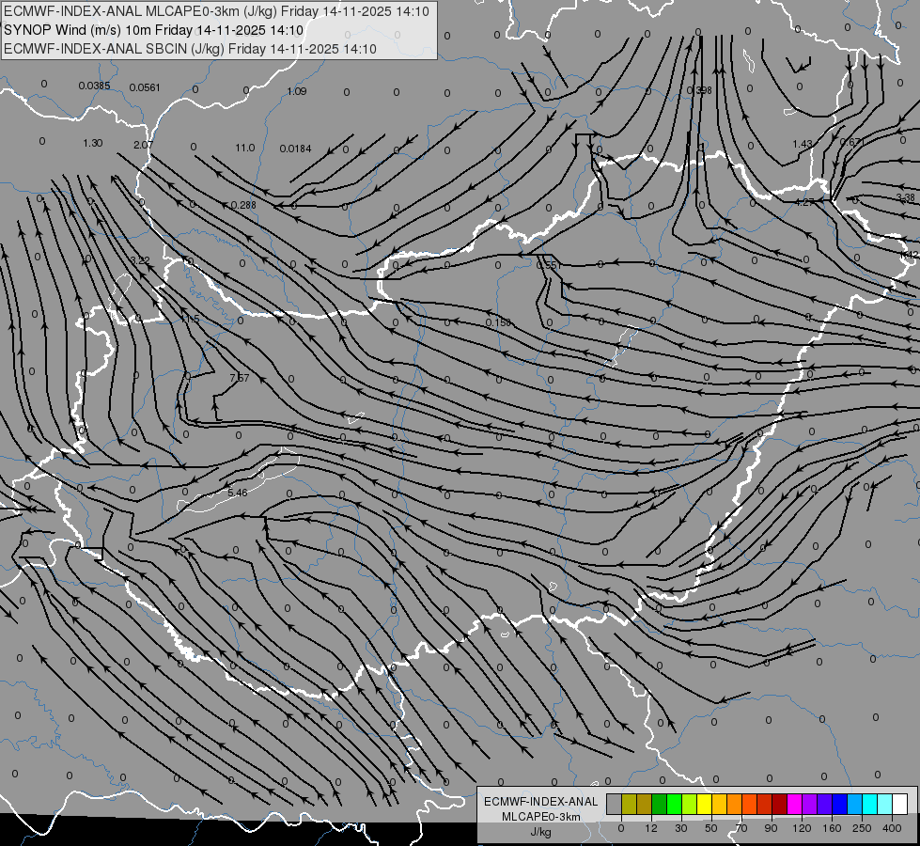Click the white swatch at legend end

click(x=900, y=804)
